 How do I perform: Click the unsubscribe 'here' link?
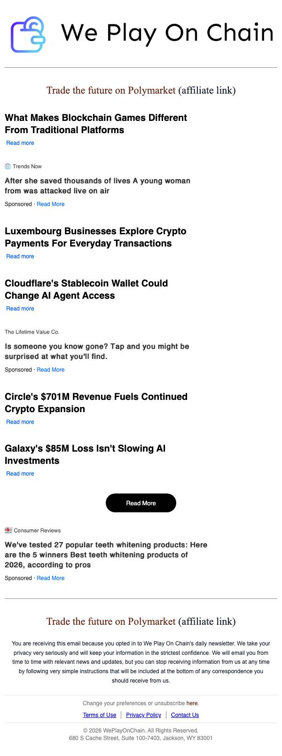192,703
